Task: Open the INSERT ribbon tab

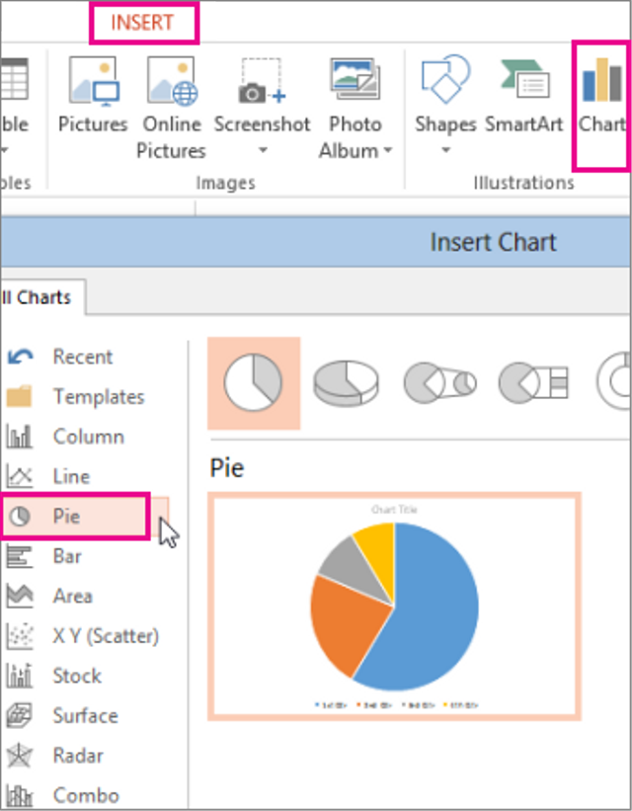Action: coord(142,23)
